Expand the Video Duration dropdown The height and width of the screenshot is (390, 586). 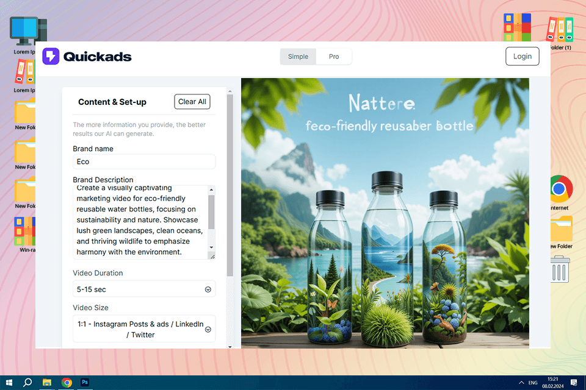click(x=144, y=289)
